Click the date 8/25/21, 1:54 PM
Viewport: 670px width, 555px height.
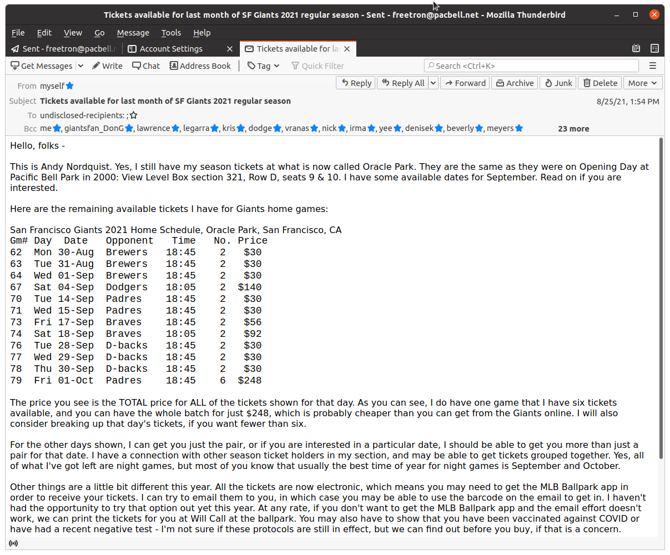click(628, 102)
